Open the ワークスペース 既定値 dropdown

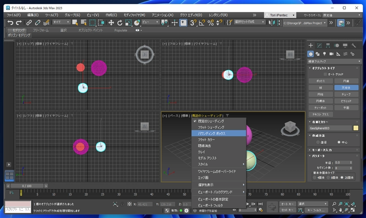tap(342, 15)
